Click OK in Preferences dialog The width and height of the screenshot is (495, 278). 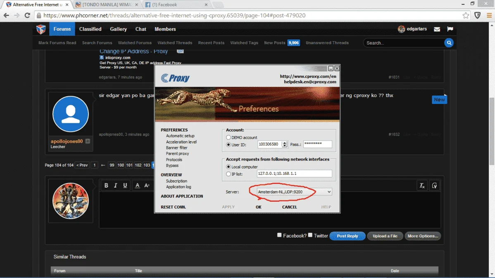coord(259,207)
